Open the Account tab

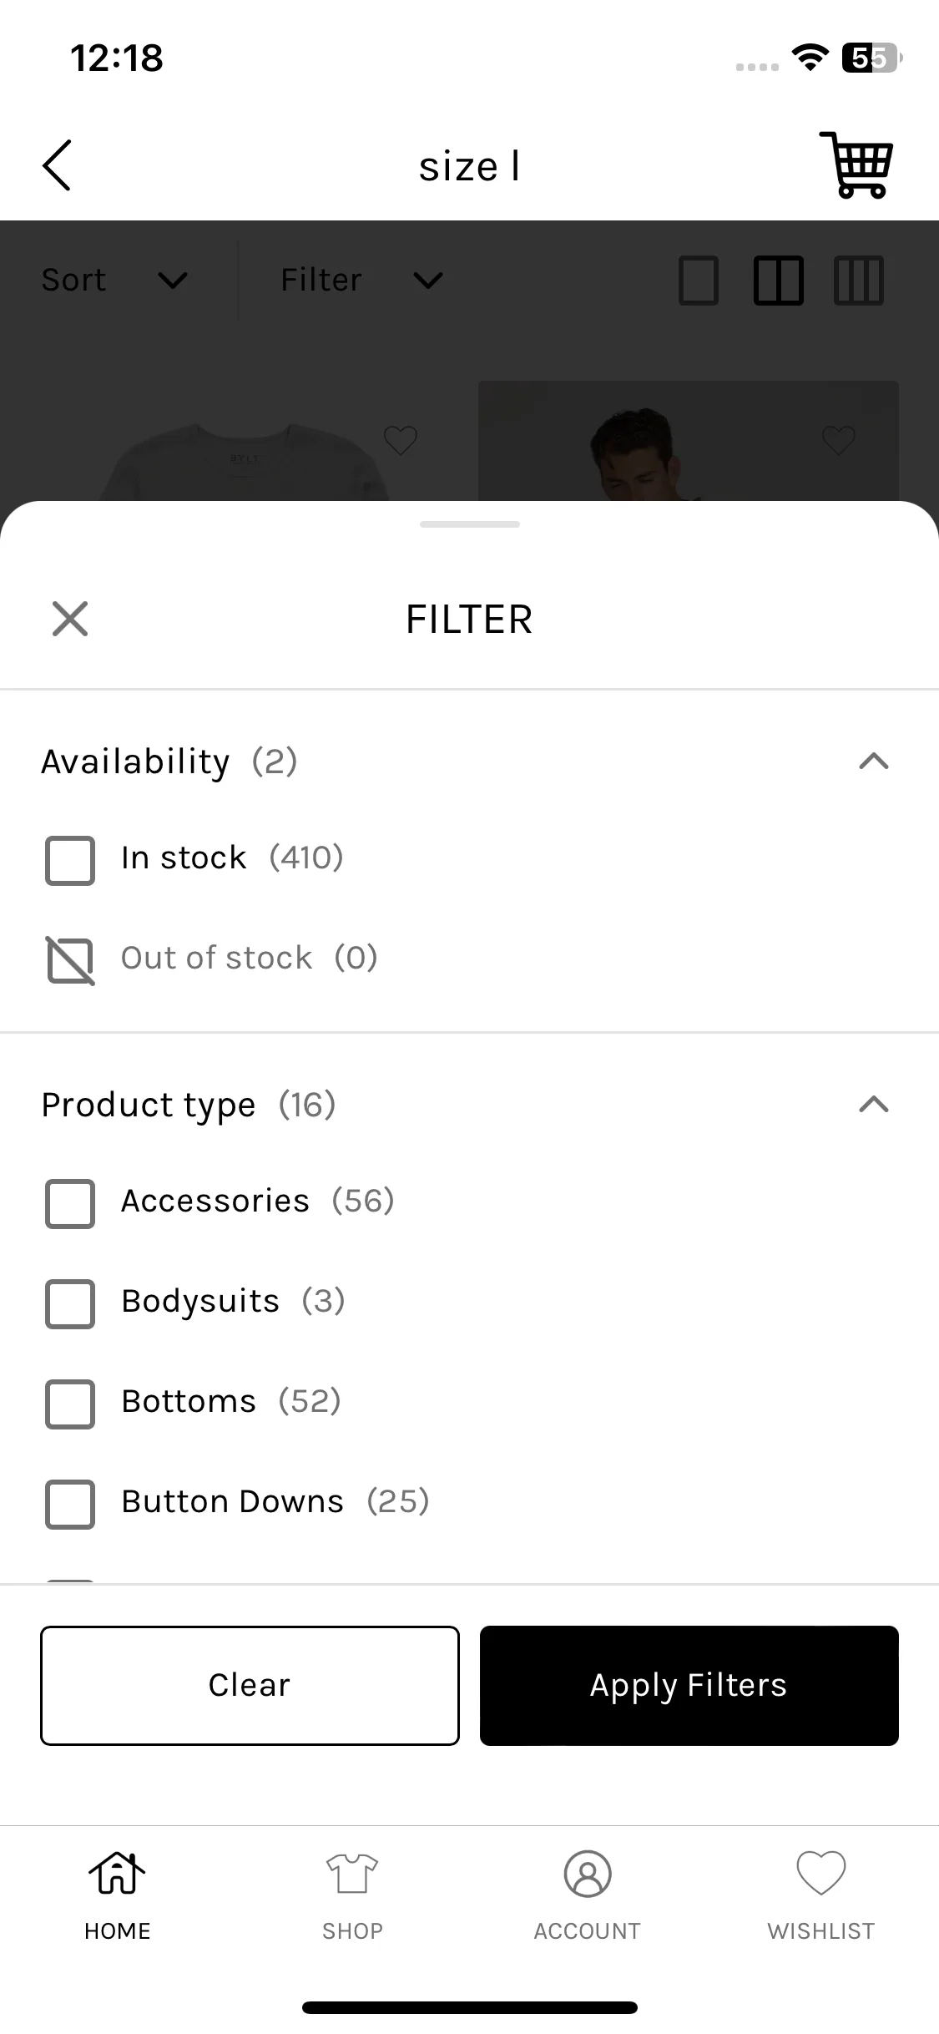coord(587,1892)
